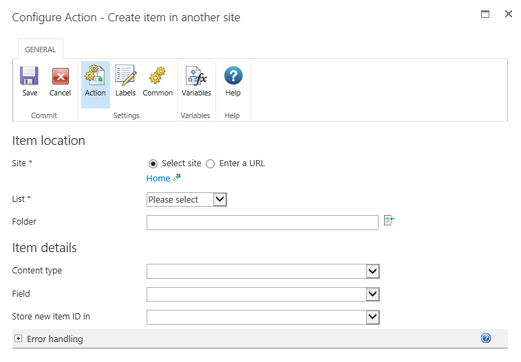The height and width of the screenshot is (362, 521).
Task: Maximize the Configure Action dialog
Action: [485, 14]
